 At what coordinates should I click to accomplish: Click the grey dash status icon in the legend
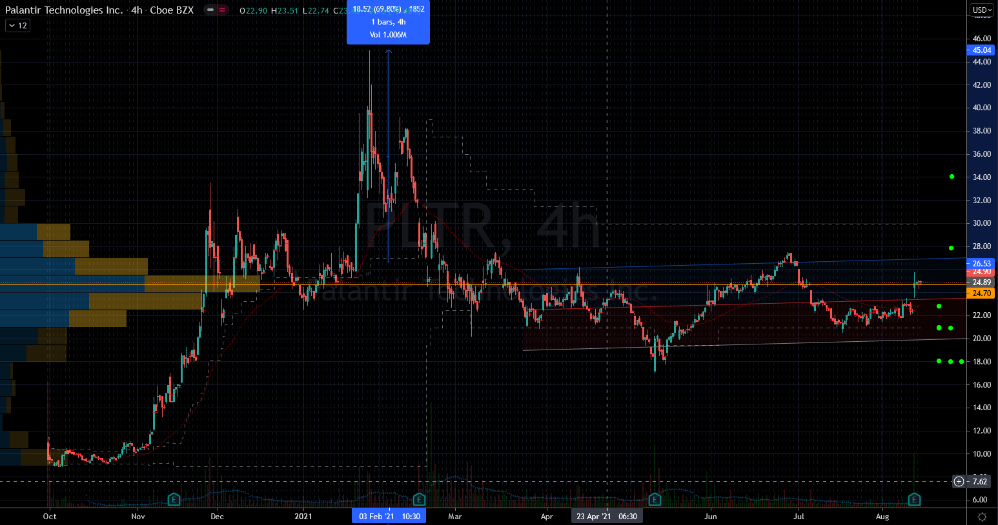click(x=210, y=10)
